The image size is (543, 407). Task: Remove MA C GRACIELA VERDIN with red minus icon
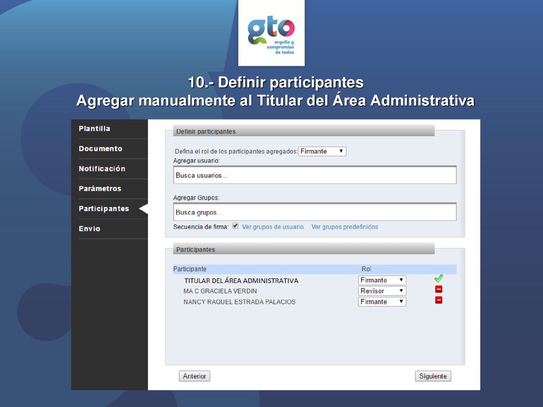click(439, 289)
